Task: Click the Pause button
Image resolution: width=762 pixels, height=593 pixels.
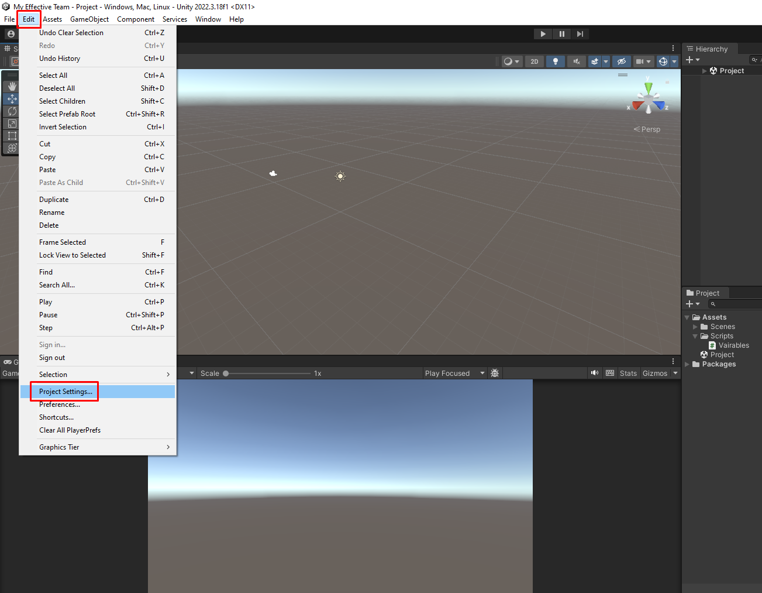Action: (561, 33)
